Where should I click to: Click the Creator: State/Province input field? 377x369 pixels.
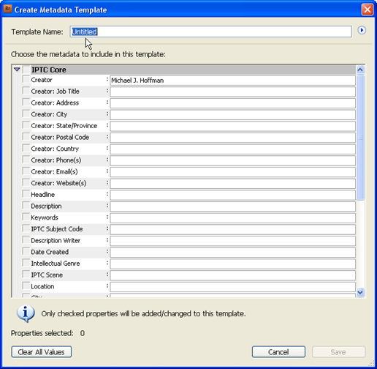pyautogui.click(x=232, y=127)
